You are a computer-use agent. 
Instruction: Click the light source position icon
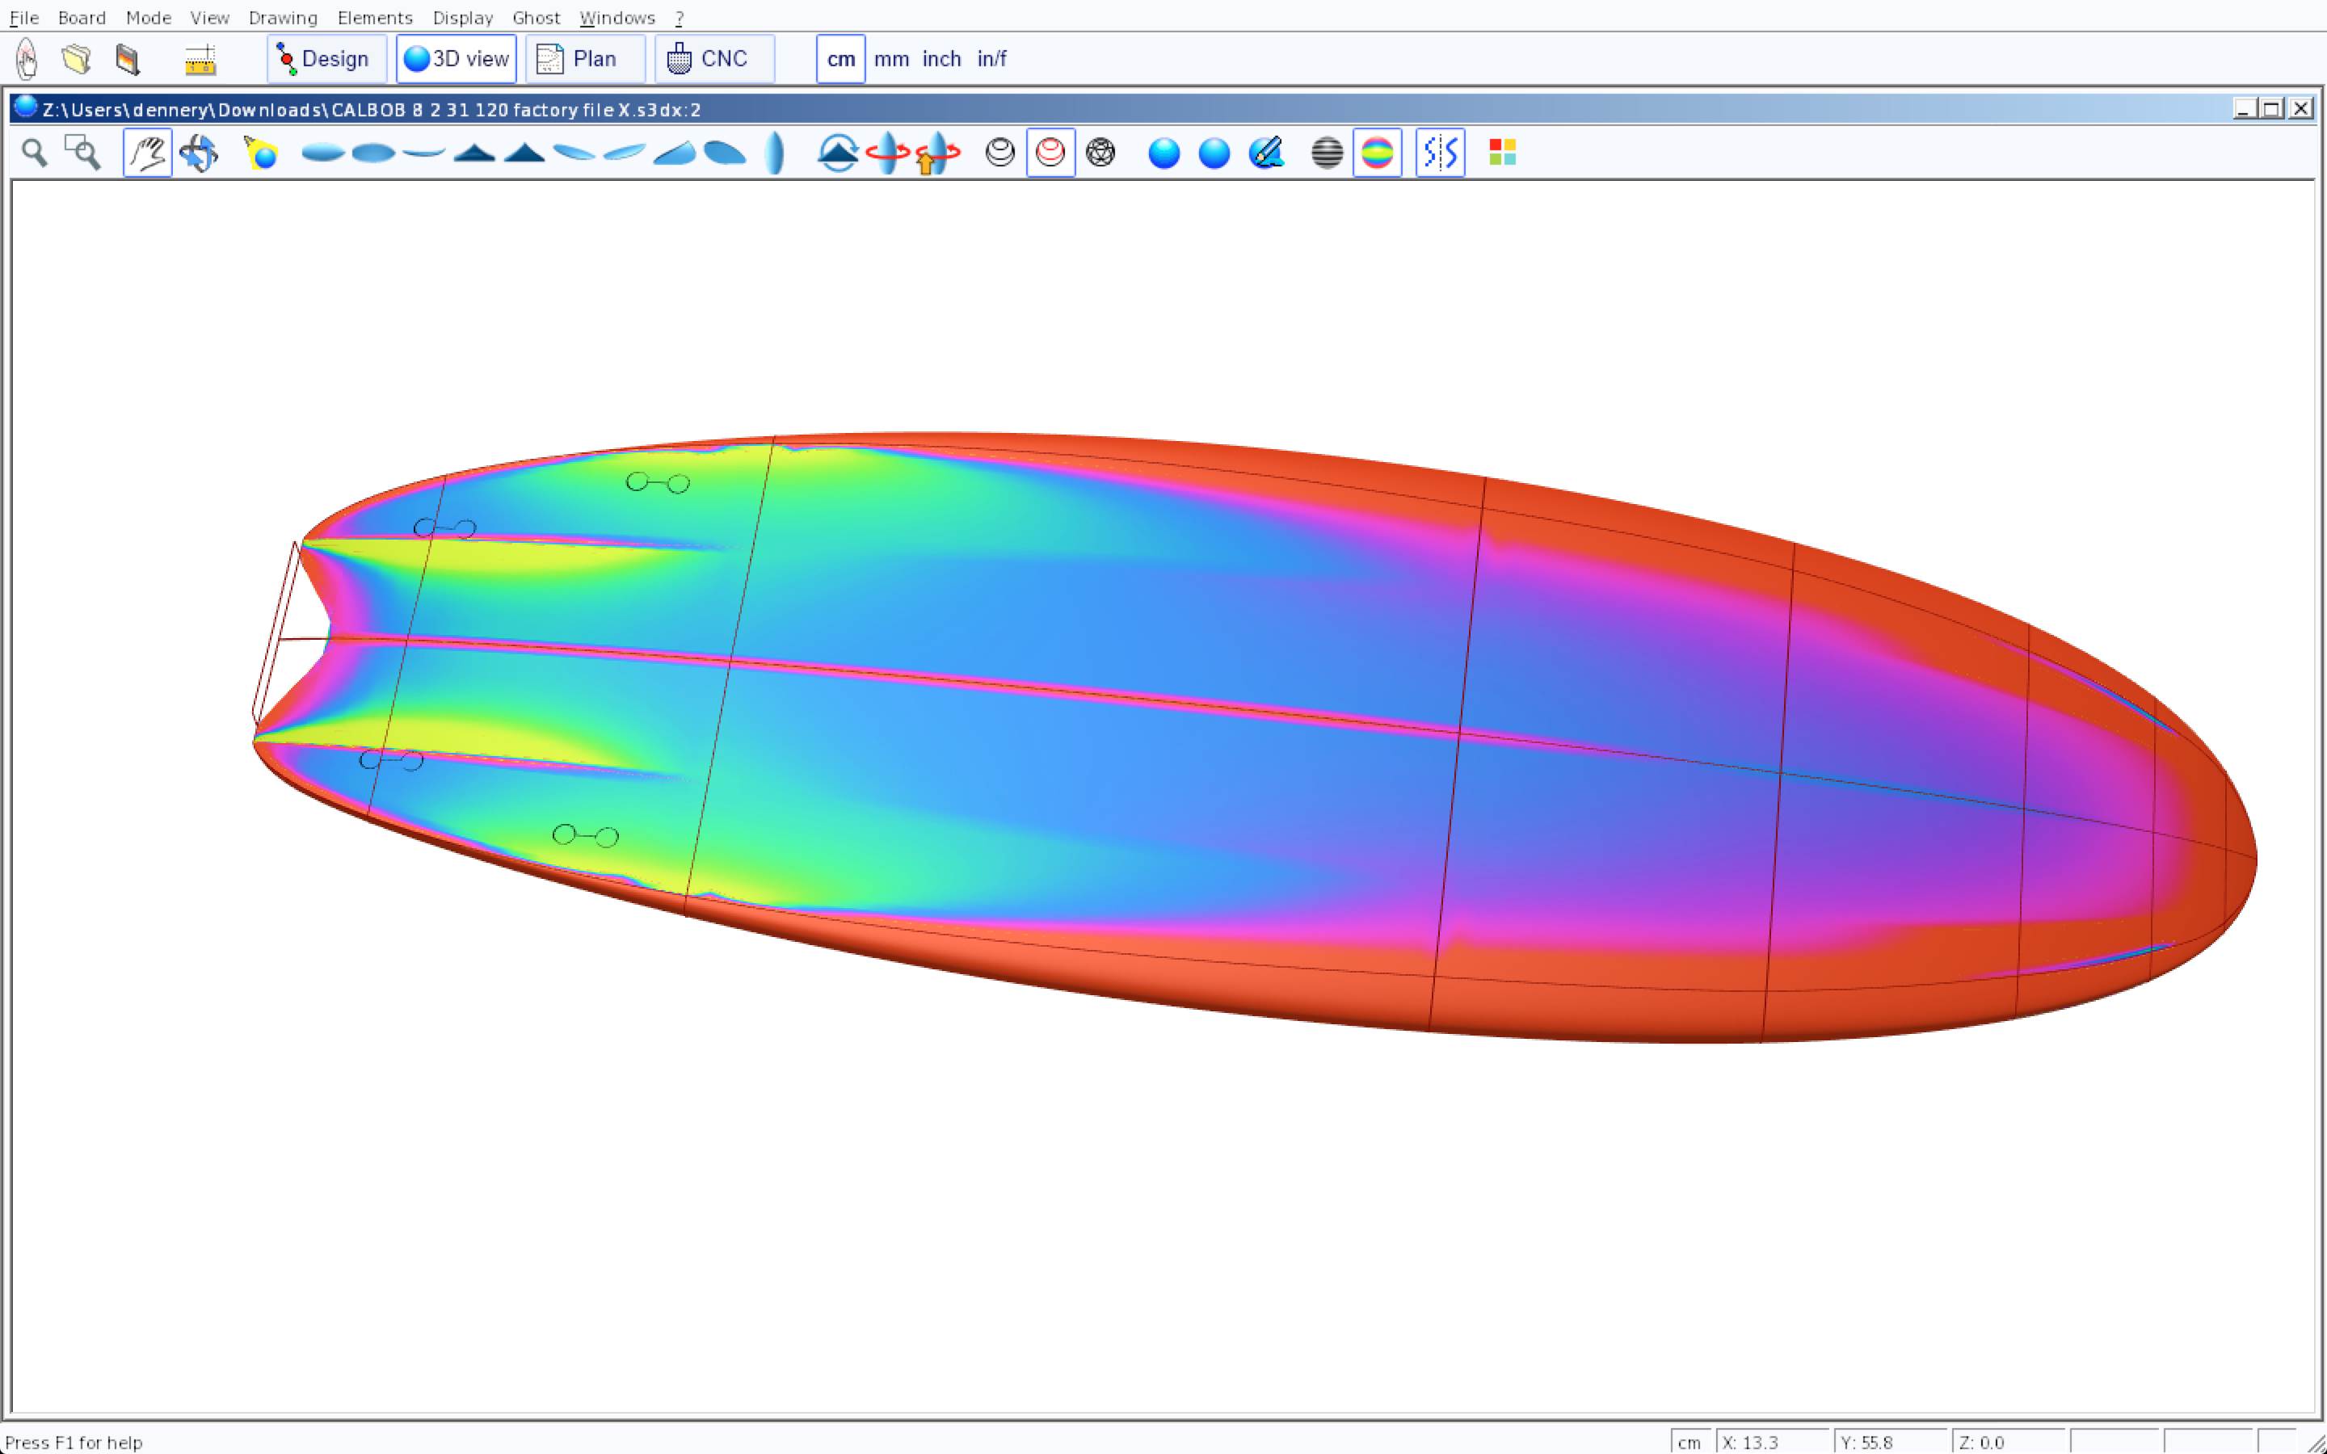[261, 153]
